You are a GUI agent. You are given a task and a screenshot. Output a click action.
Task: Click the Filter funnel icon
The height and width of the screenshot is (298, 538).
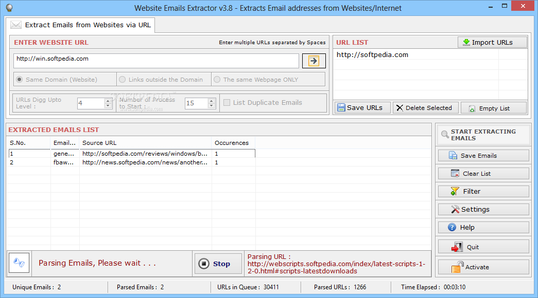click(455, 191)
